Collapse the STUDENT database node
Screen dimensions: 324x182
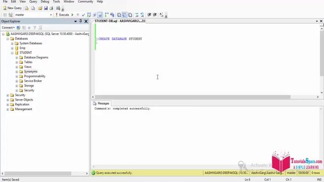(x=12, y=53)
